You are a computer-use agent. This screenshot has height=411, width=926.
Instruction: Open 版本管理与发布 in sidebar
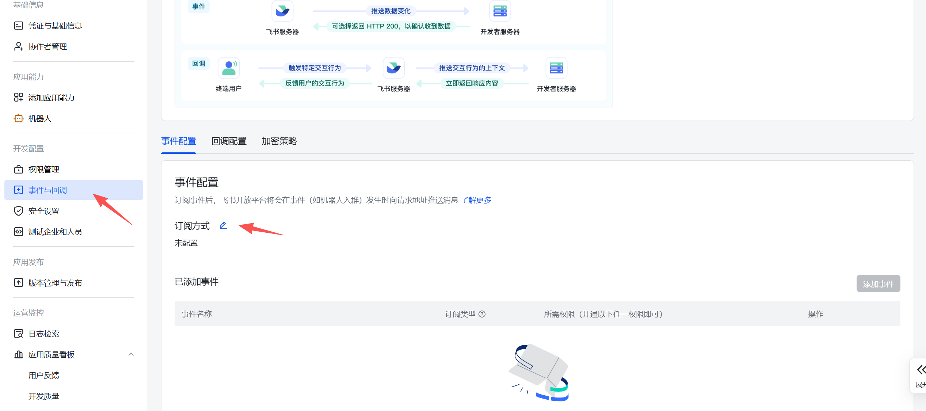[55, 283]
